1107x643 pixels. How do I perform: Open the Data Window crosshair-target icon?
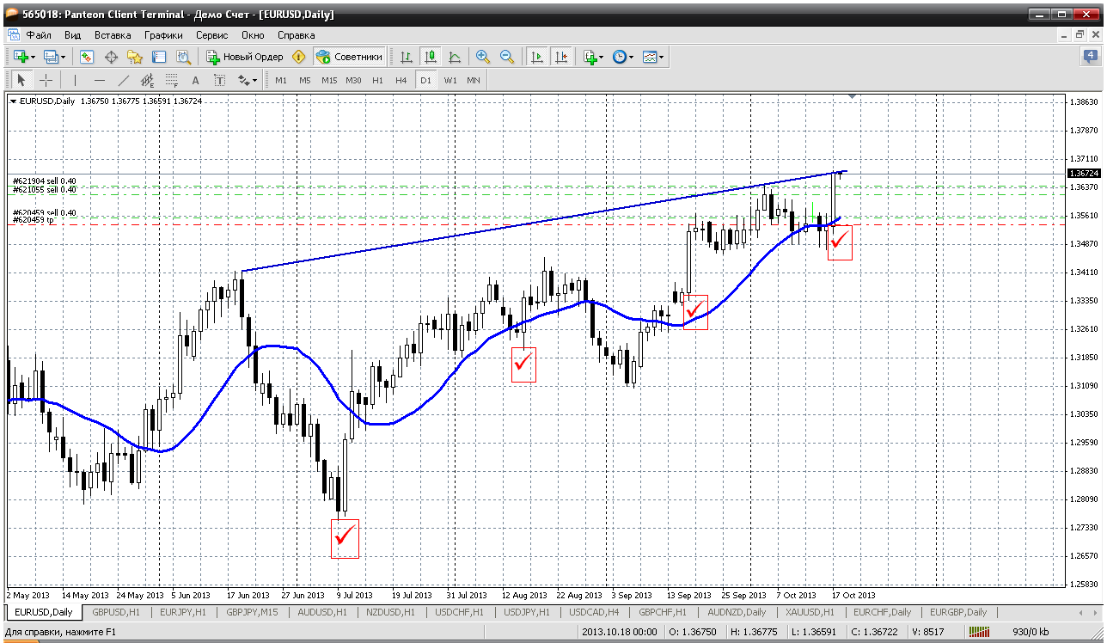point(111,57)
